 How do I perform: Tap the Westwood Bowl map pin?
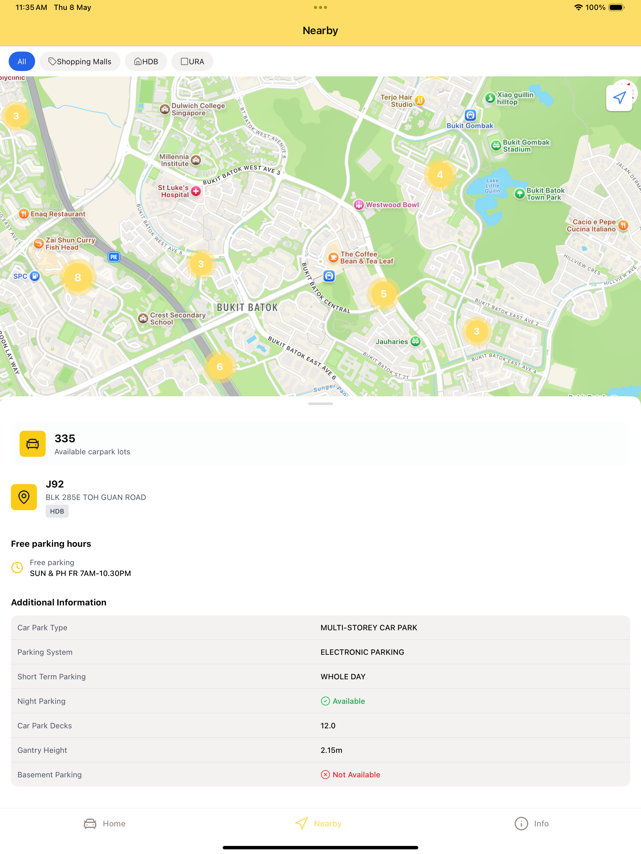tap(359, 205)
